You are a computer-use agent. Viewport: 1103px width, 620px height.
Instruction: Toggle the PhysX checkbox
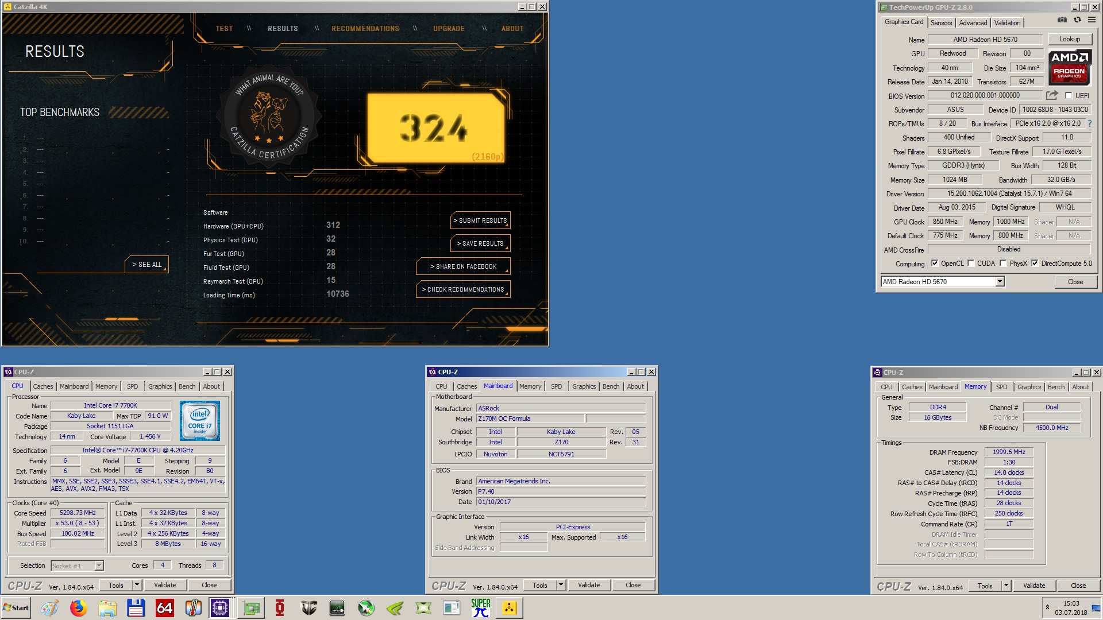(1003, 263)
